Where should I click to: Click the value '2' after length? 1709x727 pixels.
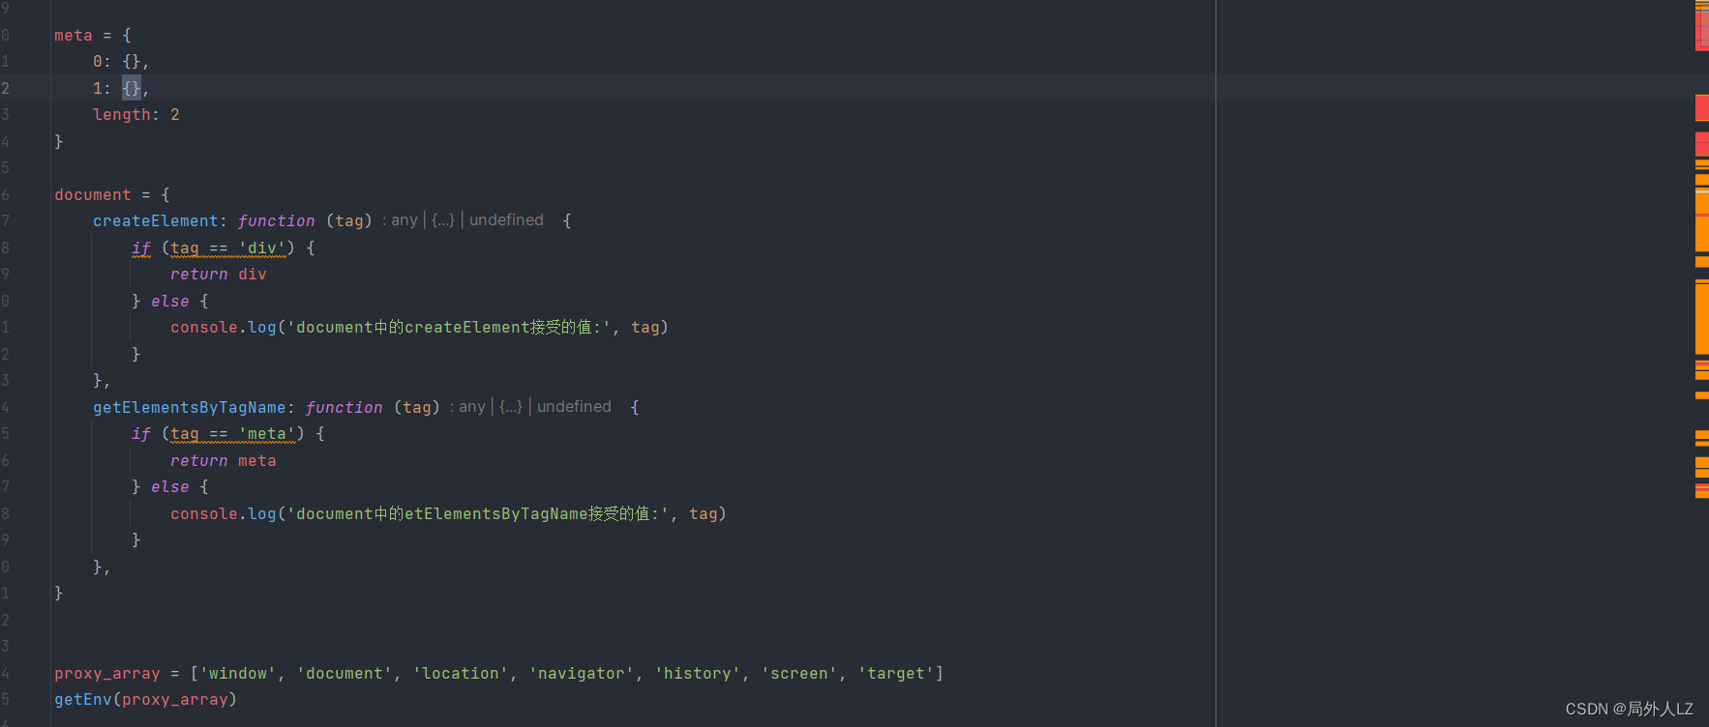pos(175,115)
